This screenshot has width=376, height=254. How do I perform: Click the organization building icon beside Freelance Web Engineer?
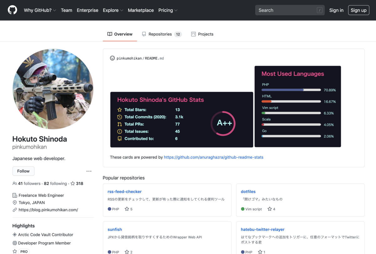[15, 195]
